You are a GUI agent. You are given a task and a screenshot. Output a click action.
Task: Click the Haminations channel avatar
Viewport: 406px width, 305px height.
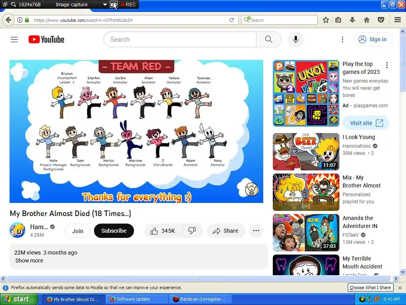[17, 230]
